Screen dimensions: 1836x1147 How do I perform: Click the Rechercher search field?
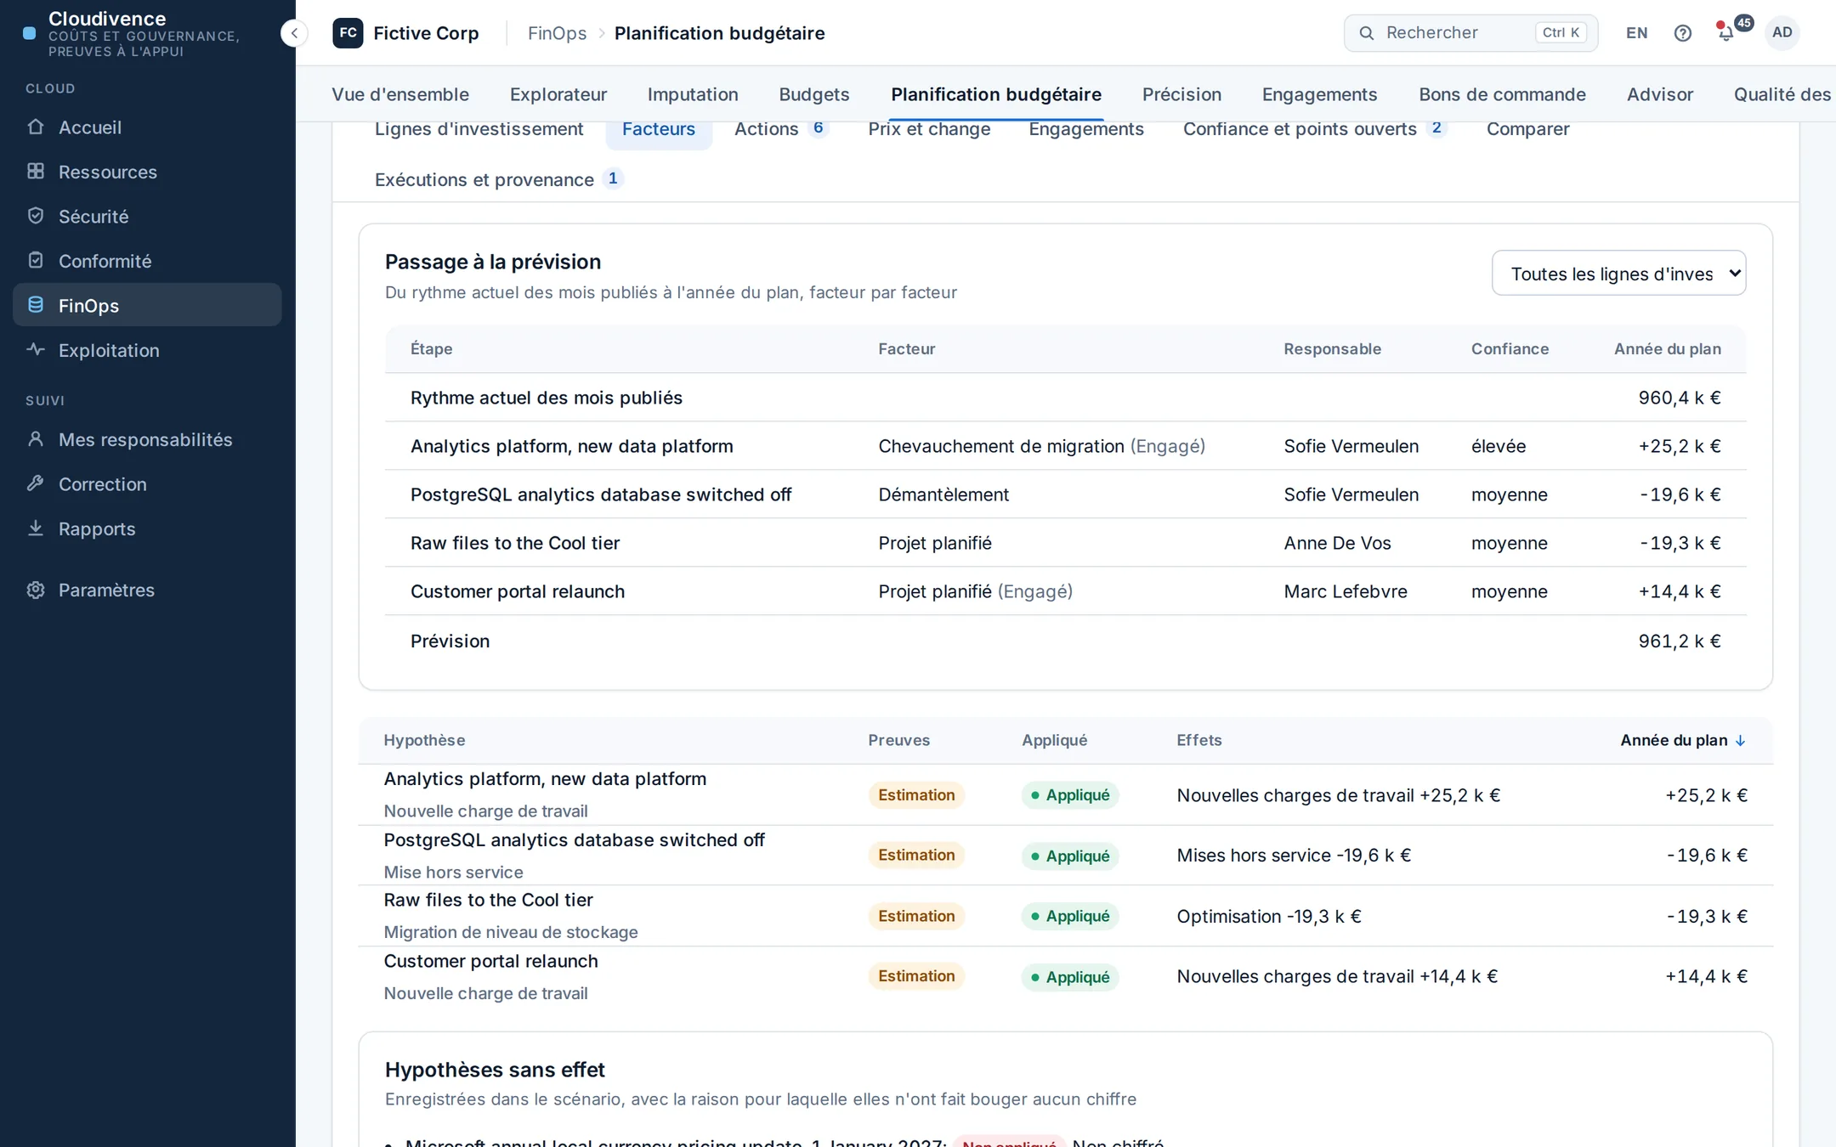[x=1470, y=33]
